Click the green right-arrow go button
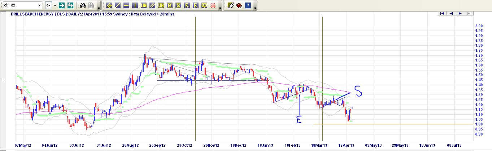Viewport: 492px width, 151px height. click(x=62, y=5)
